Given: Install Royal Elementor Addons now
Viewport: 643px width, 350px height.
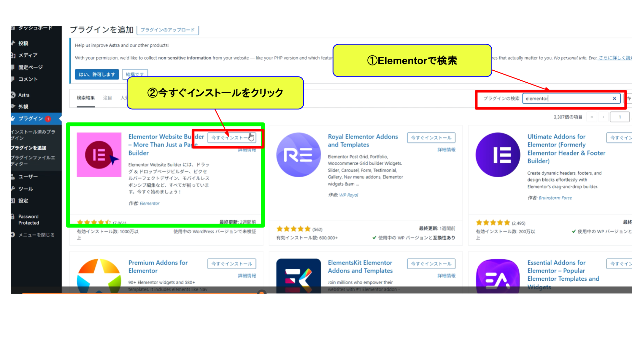Looking at the screenshot, I should pos(431,138).
